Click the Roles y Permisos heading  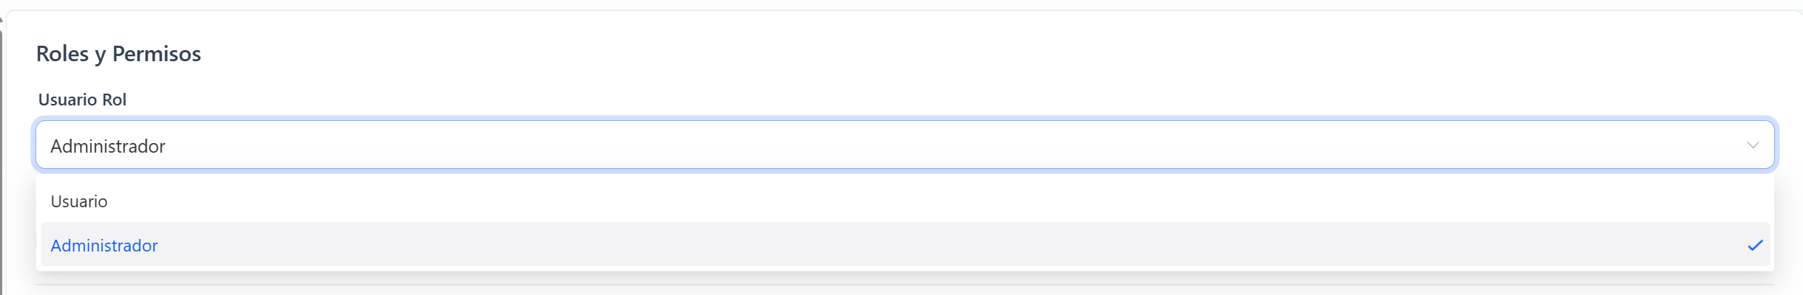tap(118, 54)
